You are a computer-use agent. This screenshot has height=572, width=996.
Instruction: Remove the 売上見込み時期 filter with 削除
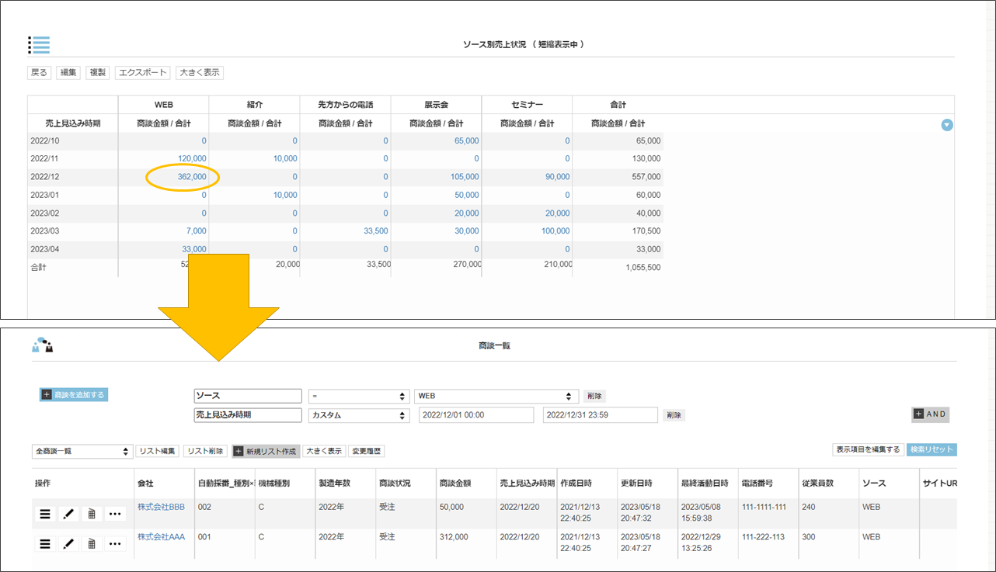(674, 415)
